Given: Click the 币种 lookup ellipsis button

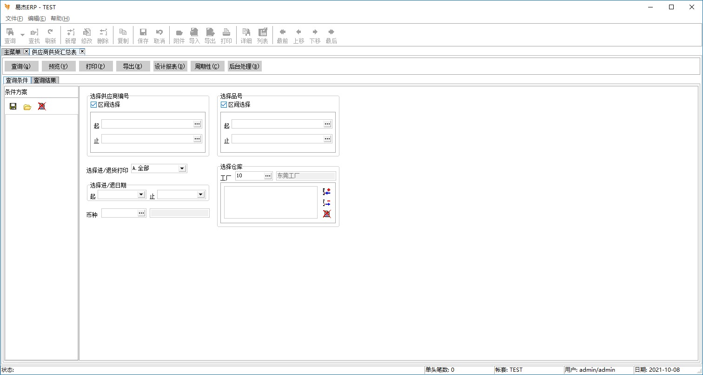Looking at the screenshot, I should pyautogui.click(x=141, y=213).
